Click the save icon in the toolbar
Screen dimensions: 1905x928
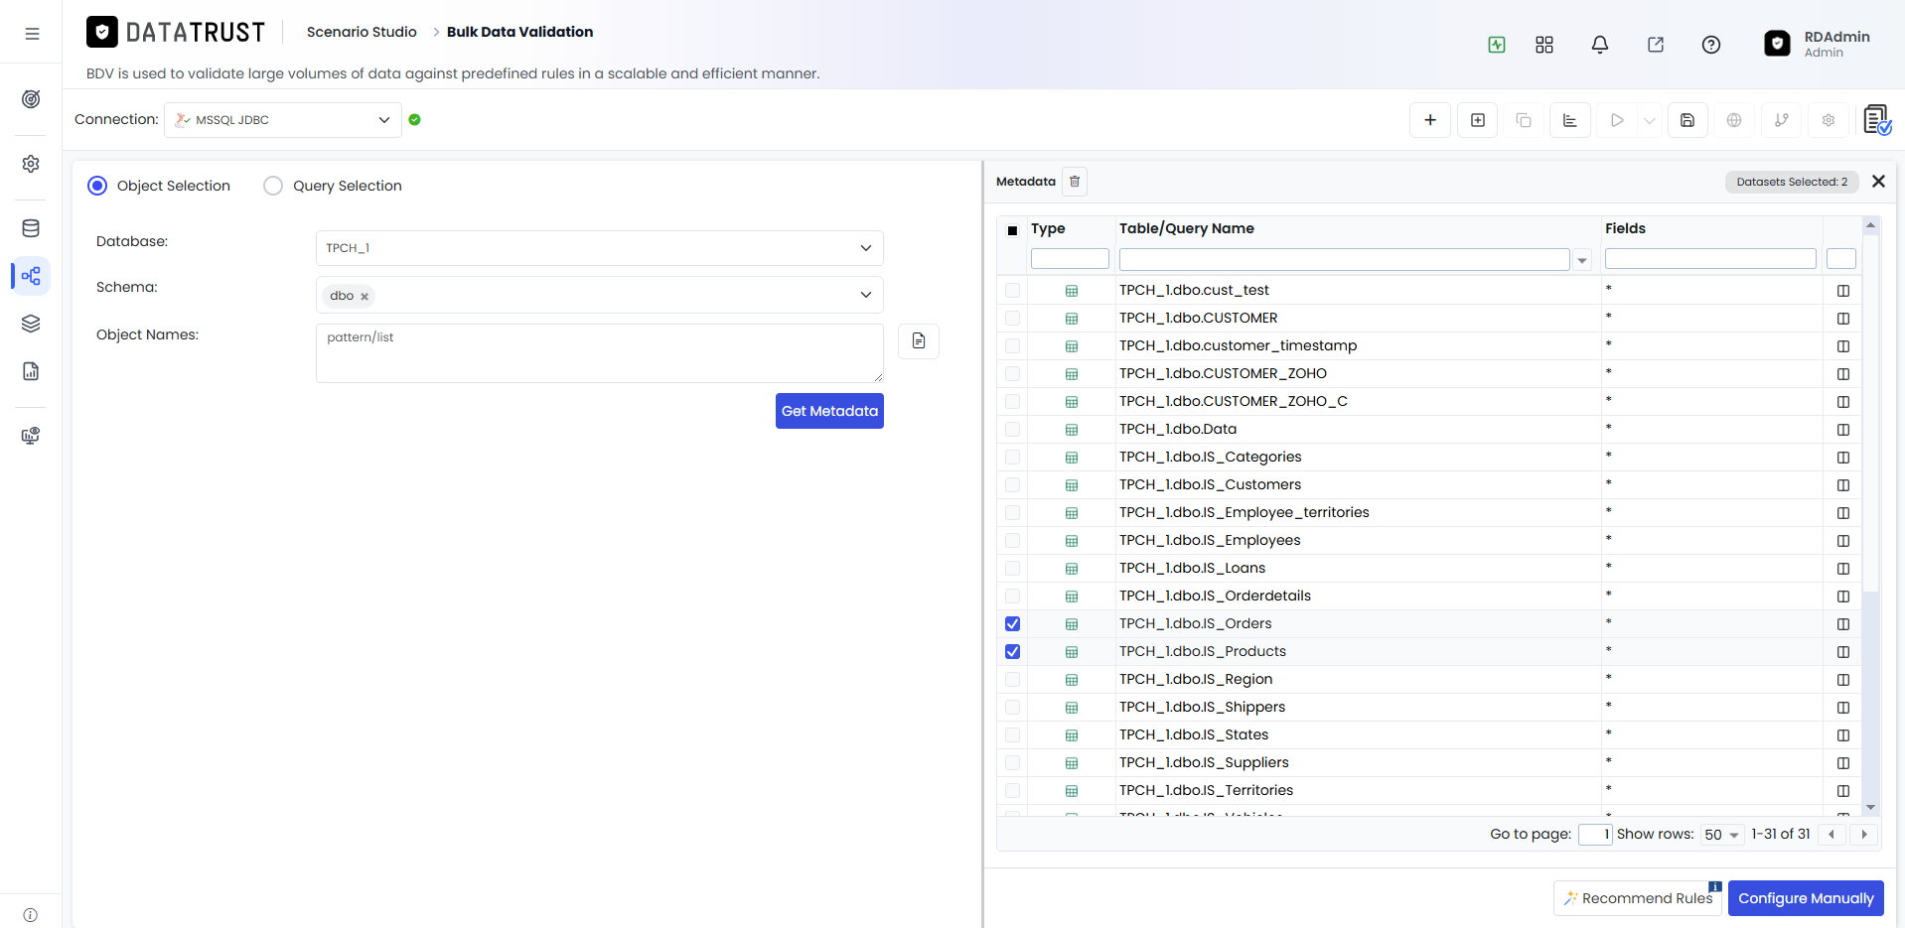(x=1686, y=120)
